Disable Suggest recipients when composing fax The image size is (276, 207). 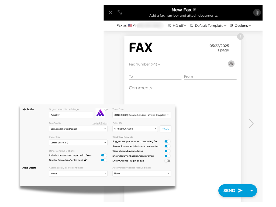pyautogui.click(x=167, y=141)
